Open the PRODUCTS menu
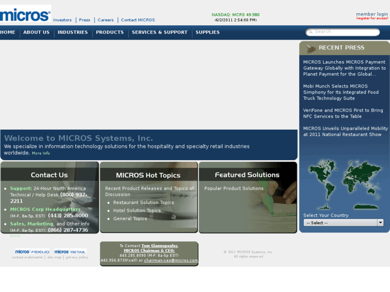This screenshot has height=292, width=390. [x=109, y=32]
